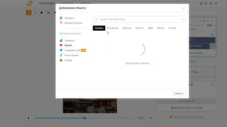Screen dimensions: 227x127
Task: Click the rocket icon beside Анимации Lottie
Action: 61,50
